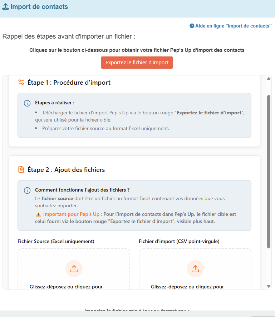Click the scrollbar up arrow
The height and width of the screenshot is (317, 275).
point(269,79)
